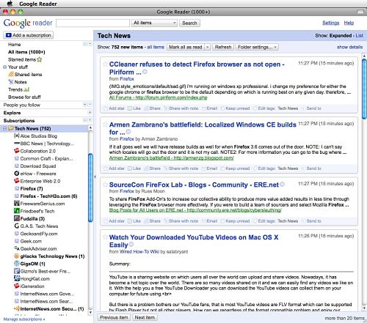
Task: Show all items link
Action: pyautogui.click(x=156, y=47)
